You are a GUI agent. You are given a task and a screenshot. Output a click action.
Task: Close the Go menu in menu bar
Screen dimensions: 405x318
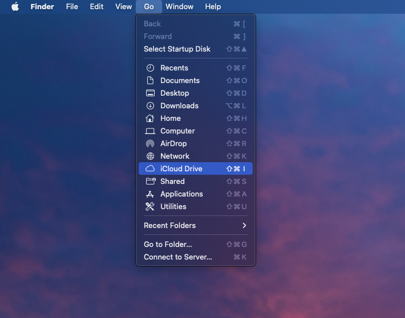[149, 6]
